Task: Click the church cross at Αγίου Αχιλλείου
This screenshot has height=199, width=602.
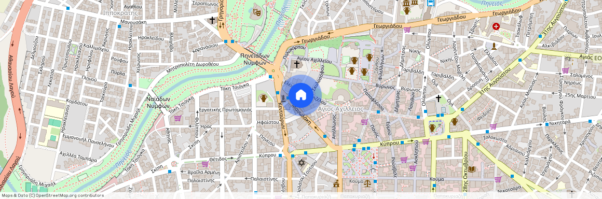Action: click(297, 64)
